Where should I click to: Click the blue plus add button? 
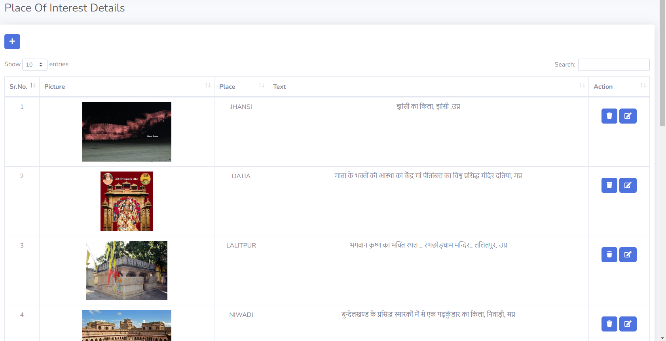12,41
